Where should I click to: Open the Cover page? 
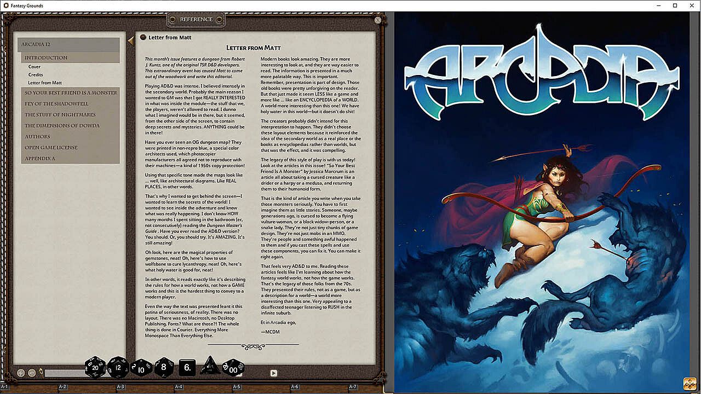(35, 67)
